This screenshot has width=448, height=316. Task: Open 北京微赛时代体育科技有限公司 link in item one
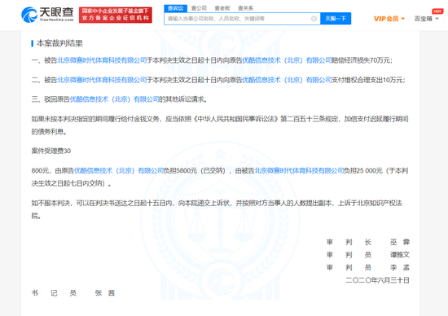coord(103,60)
